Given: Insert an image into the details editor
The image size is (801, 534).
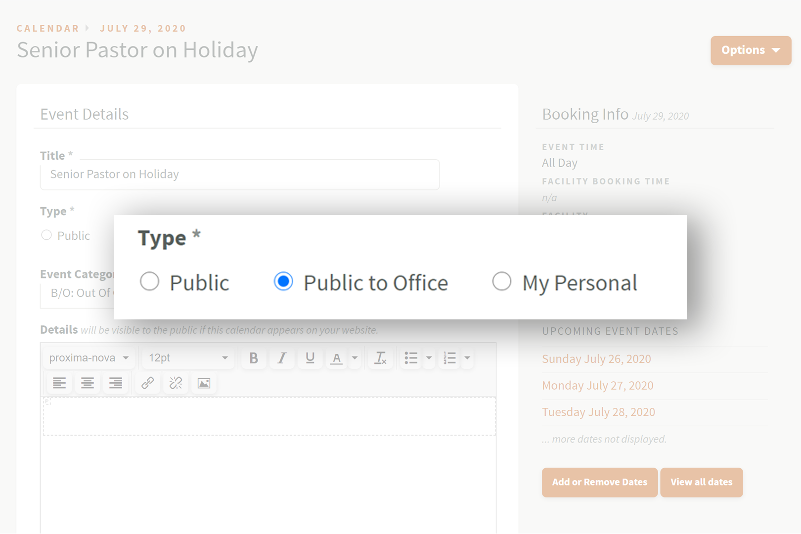Looking at the screenshot, I should point(204,383).
